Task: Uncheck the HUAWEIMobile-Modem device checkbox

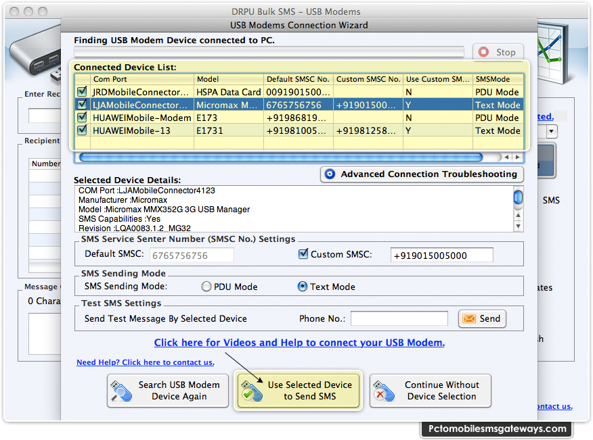Action: (x=82, y=118)
